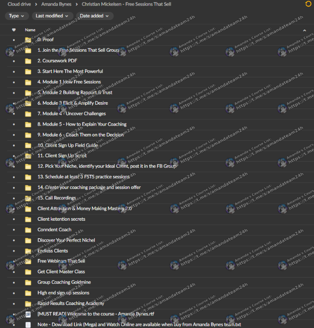Click folder icon of Endless Clients
This screenshot has width=314, height=328.
pyautogui.click(x=28, y=251)
